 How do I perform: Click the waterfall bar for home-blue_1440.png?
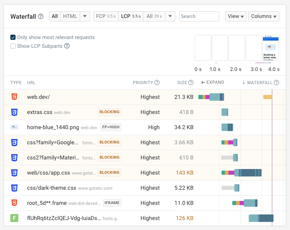[x=227, y=127]
